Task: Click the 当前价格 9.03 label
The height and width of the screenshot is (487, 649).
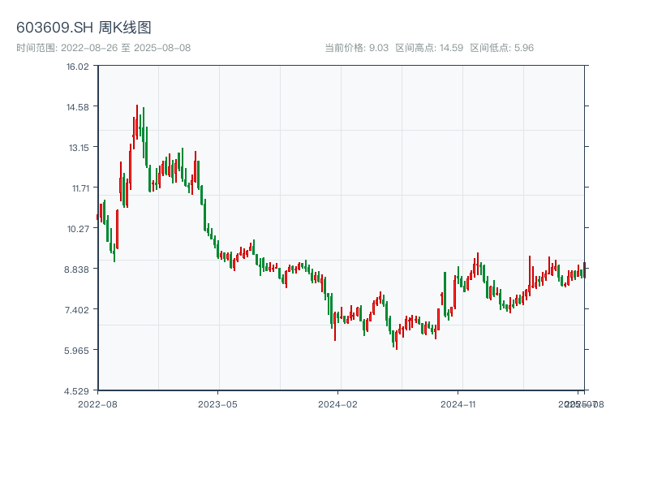Action: pos(356,48)
